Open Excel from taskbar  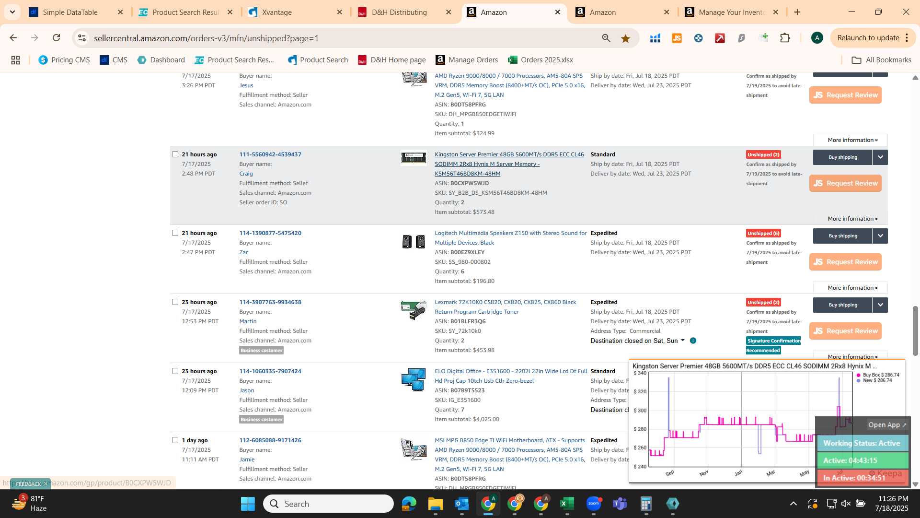click(567, 504)
